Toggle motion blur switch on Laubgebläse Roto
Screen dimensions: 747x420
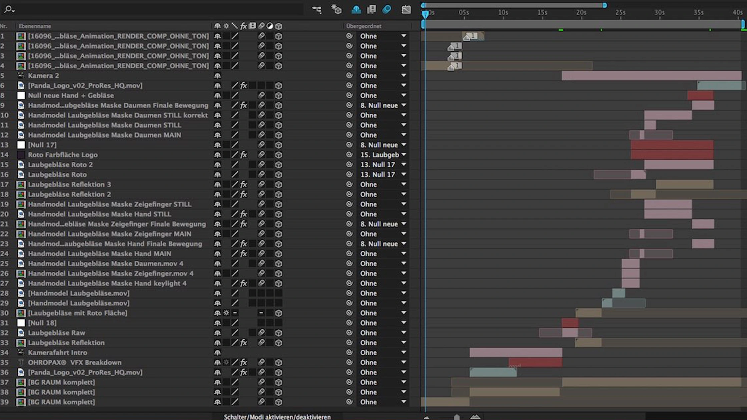[x=261, y=174]
